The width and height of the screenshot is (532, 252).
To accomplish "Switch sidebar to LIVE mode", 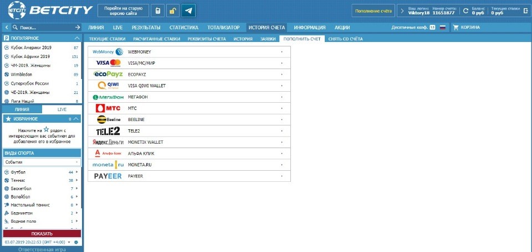I will (x=62, y=109).
